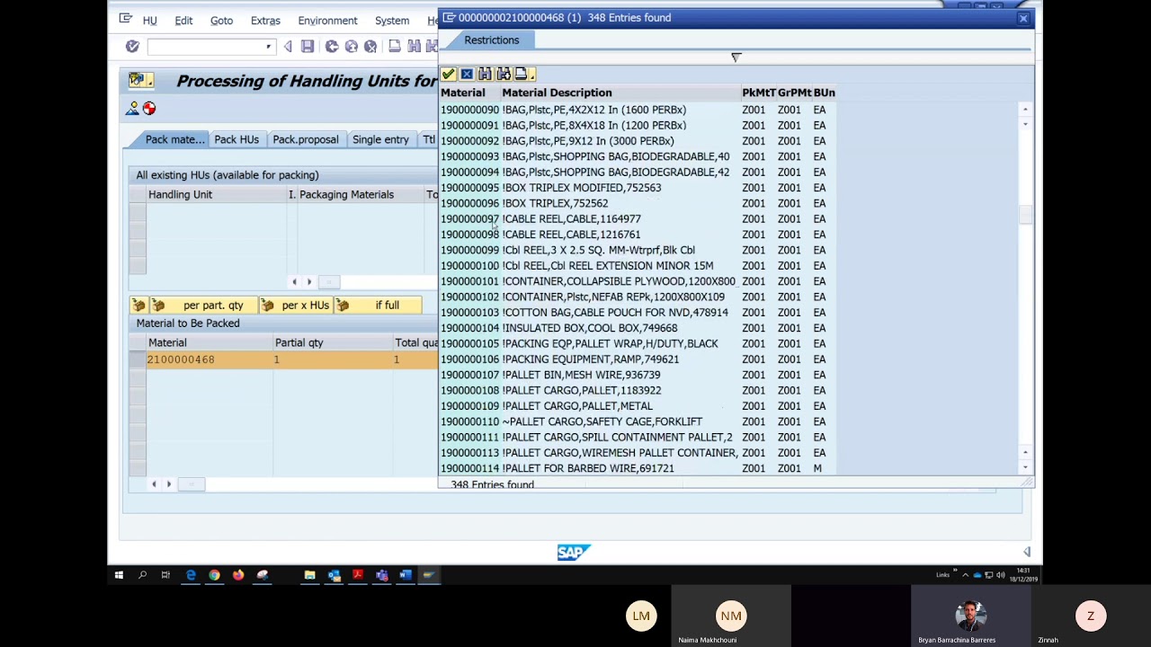Image resolution: width=1151 pixels, height=647 pixels.
Task: Open Goto menu
Action: tap(221, 21)
